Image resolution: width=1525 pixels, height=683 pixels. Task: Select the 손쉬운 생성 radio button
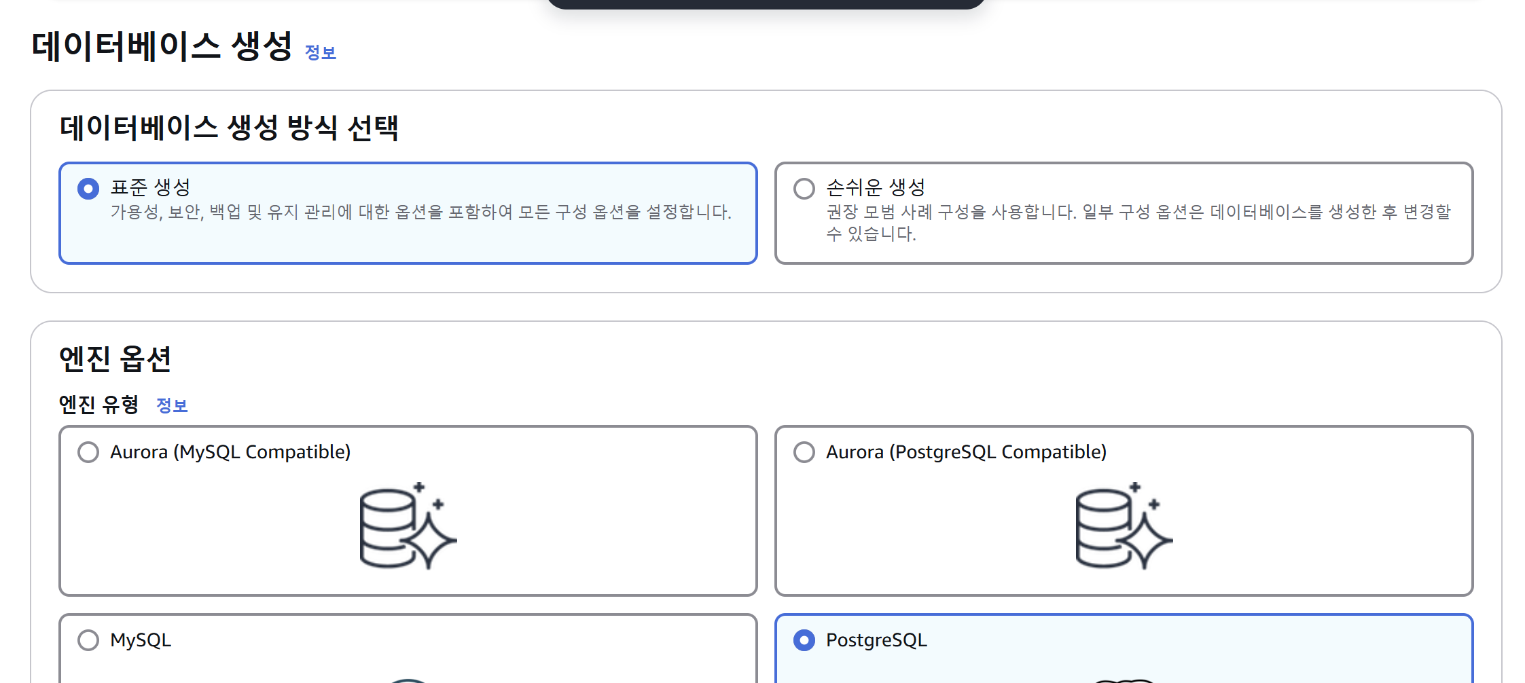[x=804, y=188]
